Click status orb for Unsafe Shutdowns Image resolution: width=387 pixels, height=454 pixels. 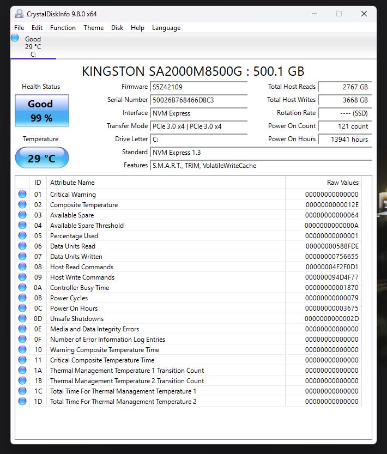pos(22,318)
